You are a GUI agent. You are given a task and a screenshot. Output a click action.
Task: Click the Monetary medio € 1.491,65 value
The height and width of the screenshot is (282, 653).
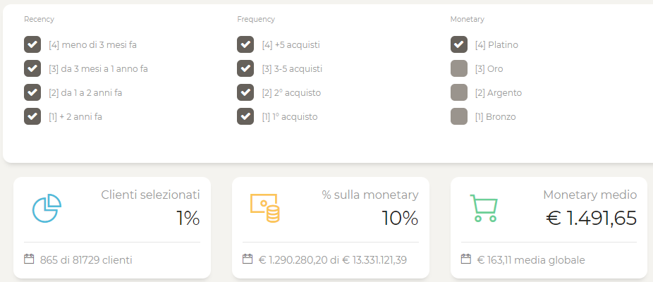click(591, 219)
